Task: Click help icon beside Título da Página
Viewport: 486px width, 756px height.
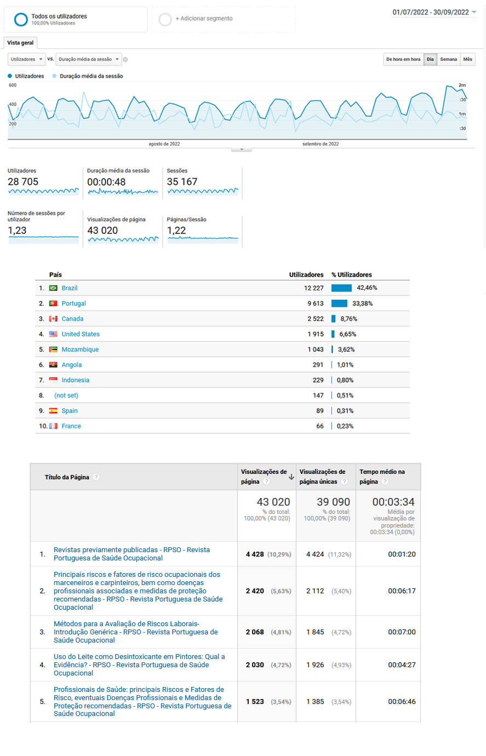Action: [x=96, y=477]
